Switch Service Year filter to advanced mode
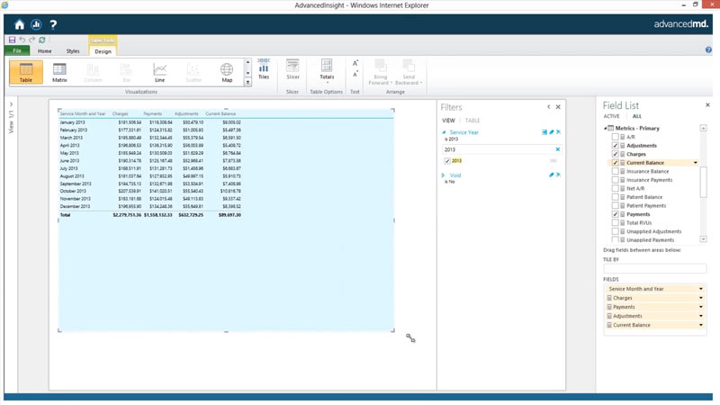Image resolution: width=720 pixels, height=405 pixels. (x=544, y=132)
